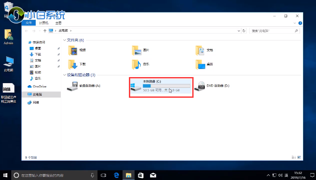This screenshot has width=316, height=180.
Task: Click the refresh icon beside address bar
Action: (244, 31)
